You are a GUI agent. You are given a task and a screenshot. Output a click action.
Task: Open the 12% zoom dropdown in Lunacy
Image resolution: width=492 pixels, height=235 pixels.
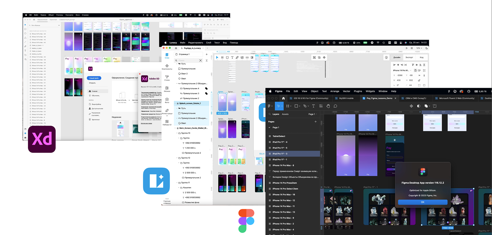[x=419, y=48]
